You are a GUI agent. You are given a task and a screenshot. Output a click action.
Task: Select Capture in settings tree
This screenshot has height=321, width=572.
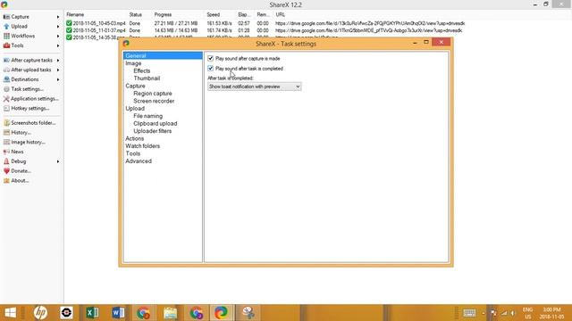pos(135,86)
